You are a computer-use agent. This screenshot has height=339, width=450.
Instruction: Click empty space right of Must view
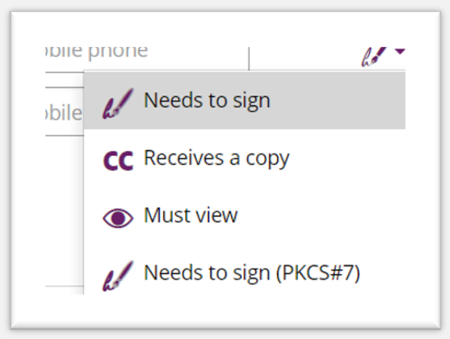pyautogui.click(x=321, y=215)
